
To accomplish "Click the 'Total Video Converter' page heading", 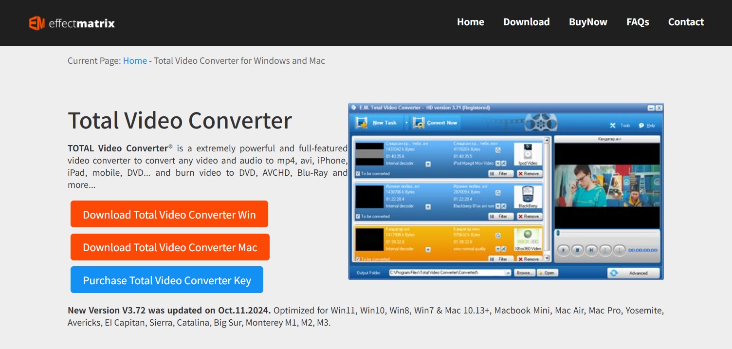I will coord(180,120).
